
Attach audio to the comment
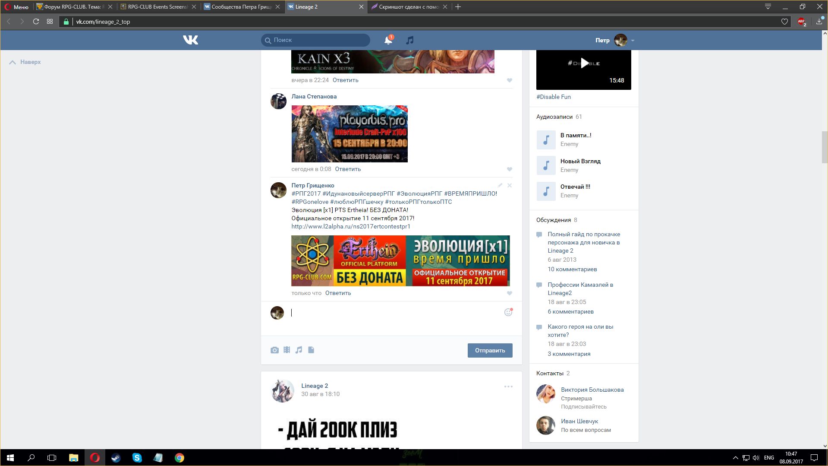click(299, 350)
